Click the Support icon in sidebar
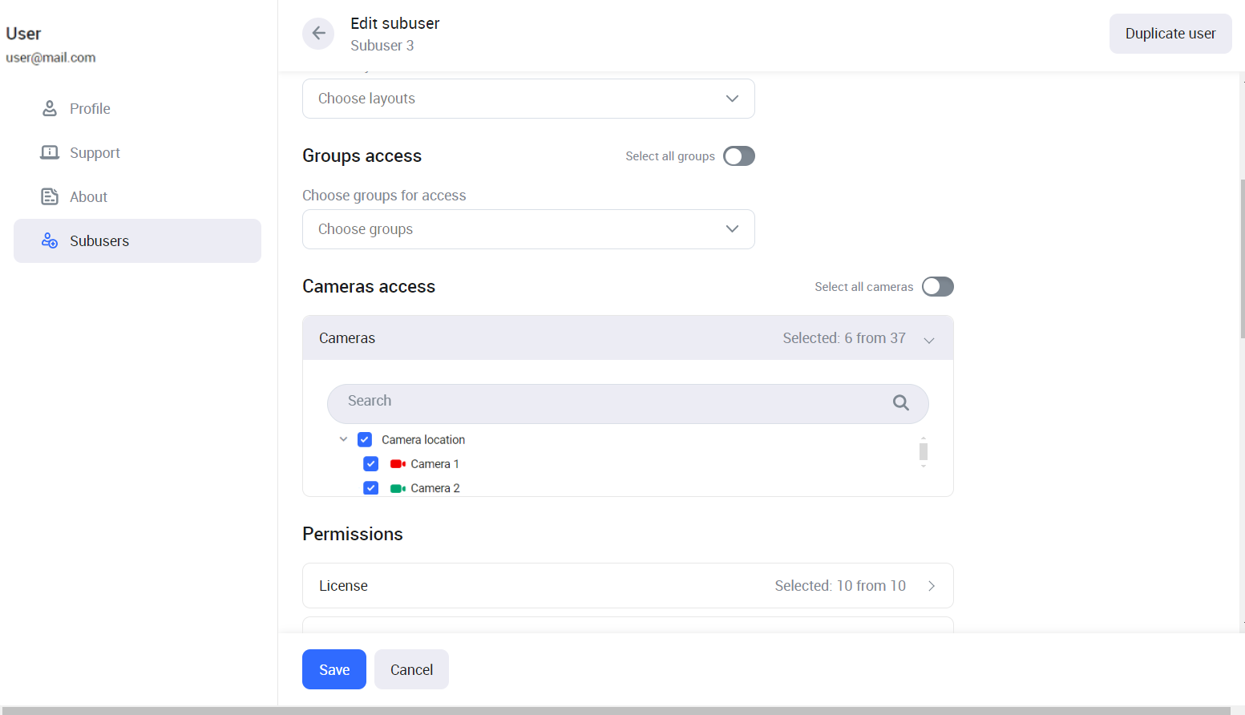Screen dimensions: 1245x715 pos(50,152)
